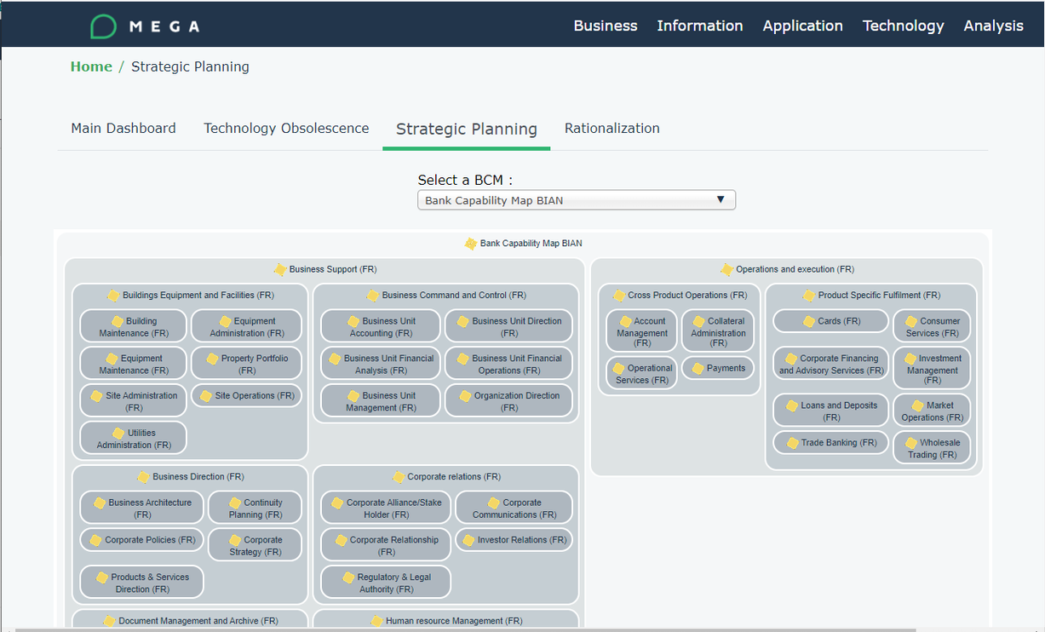Open the Select a BCM dropdown
Image resolution: width=1045 pixels, height=632 pixels.
tap(576, 200)
